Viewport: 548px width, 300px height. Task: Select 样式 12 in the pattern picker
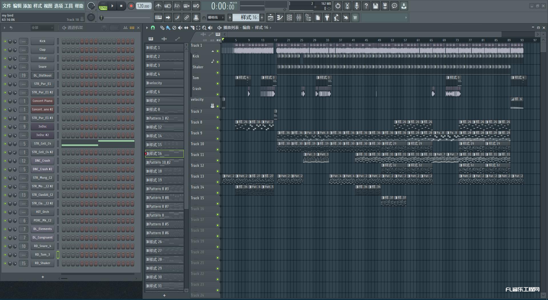[164, 127]
